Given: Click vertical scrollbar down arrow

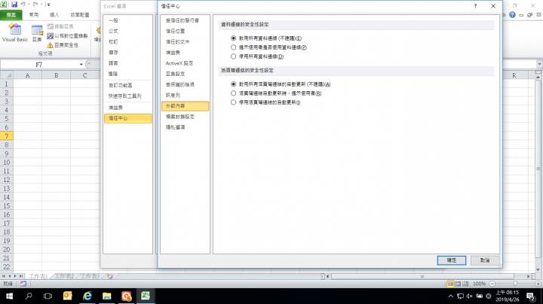Looking at the screenshot, I should pyautogui.click(x=538, y=269).
